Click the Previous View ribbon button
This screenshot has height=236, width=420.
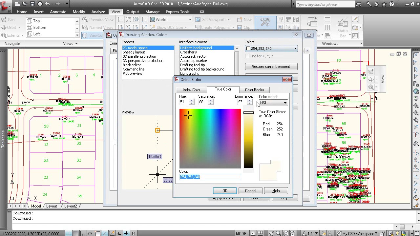(x=98, y=20)
